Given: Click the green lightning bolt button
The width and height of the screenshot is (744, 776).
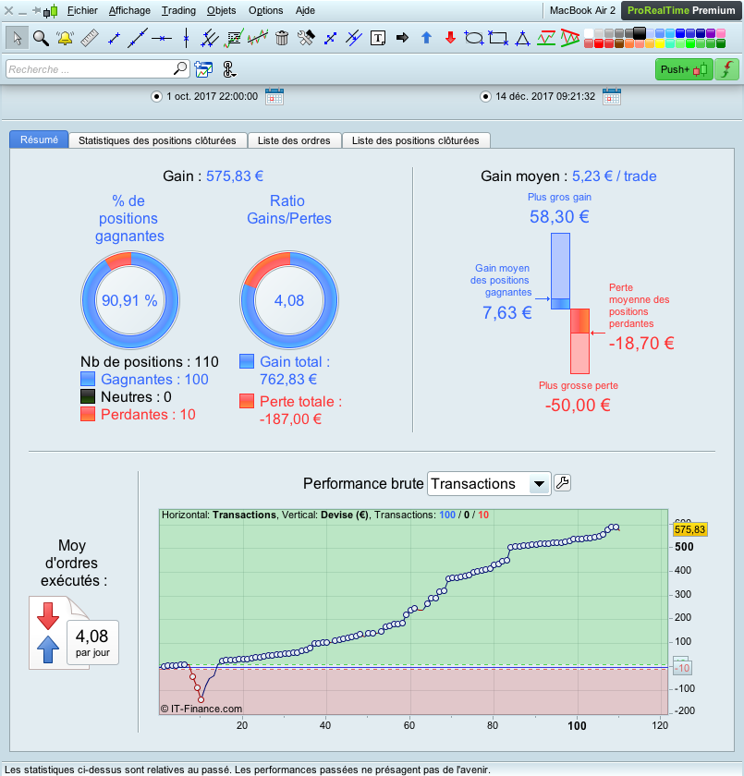Looking at the screenshot, I should pyautogui.click(x=727, y=69).
